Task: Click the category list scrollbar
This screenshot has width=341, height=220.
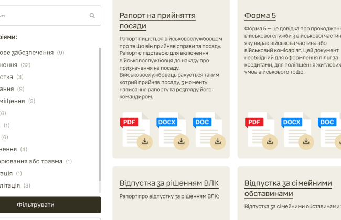Action: 100,114
